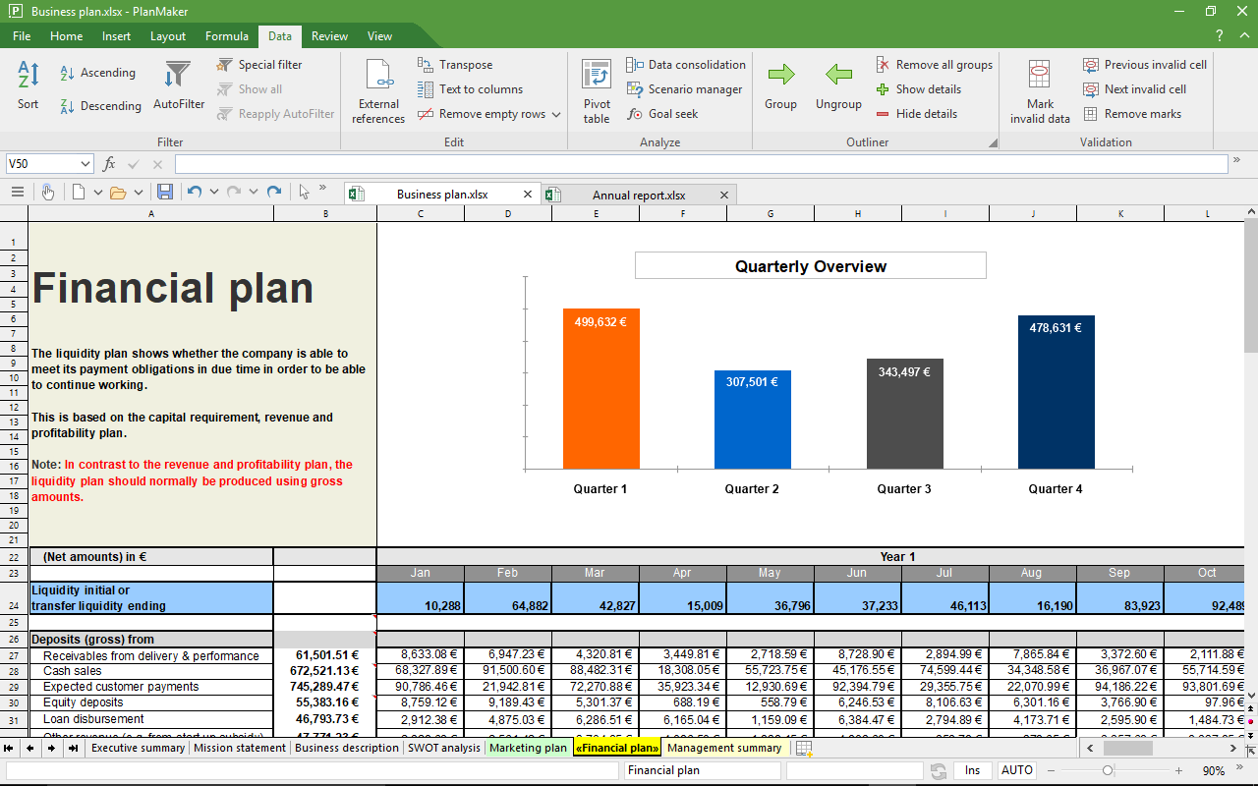Image resolution: width=1258 pixels, height=786 pixels.
Task: Click the Goal seek button
Action: click(x=662, y=114)
